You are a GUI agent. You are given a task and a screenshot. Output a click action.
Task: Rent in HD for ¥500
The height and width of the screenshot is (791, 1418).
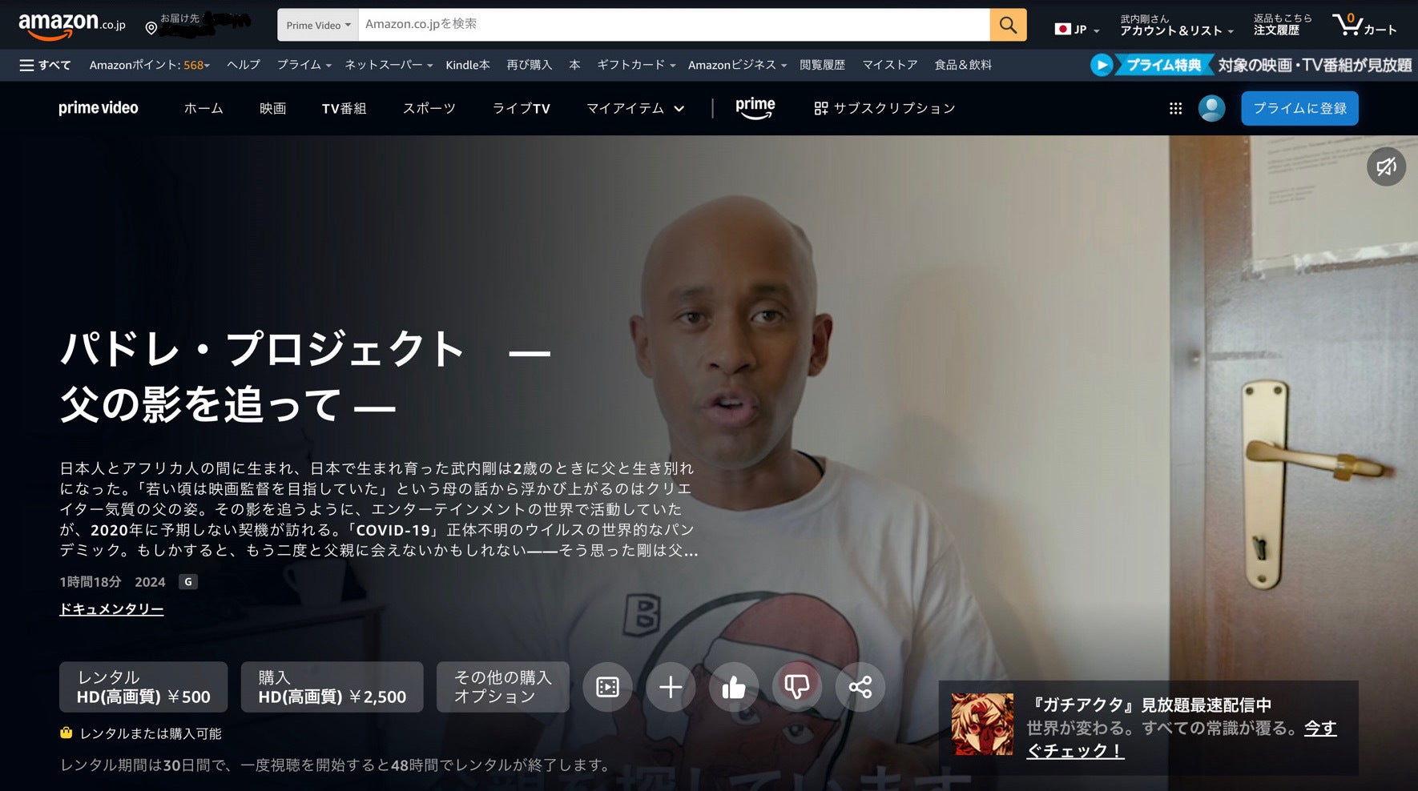[x=143, y=687]
